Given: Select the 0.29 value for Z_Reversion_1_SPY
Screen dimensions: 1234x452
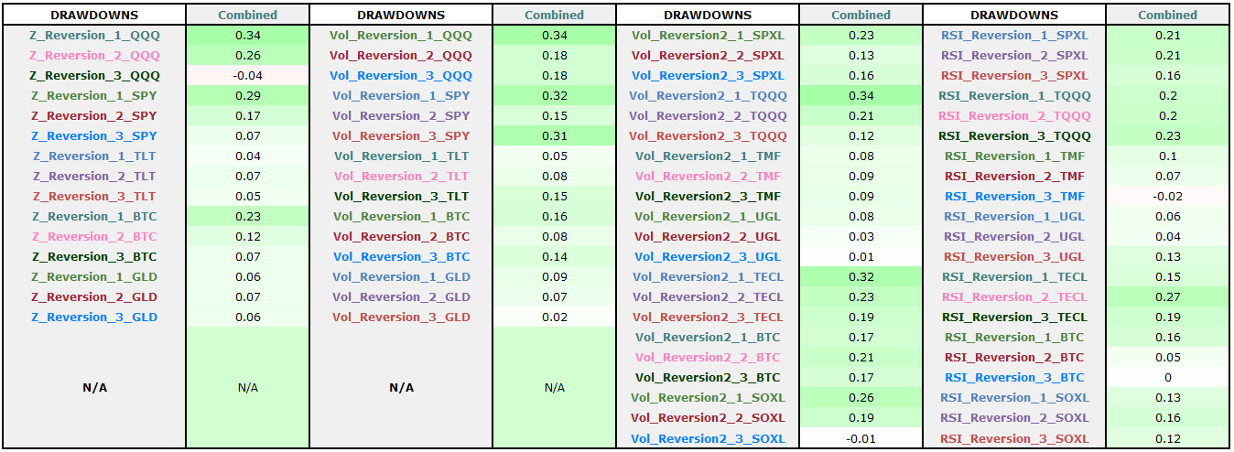Looking at the screenshot, I should [248, 95].
